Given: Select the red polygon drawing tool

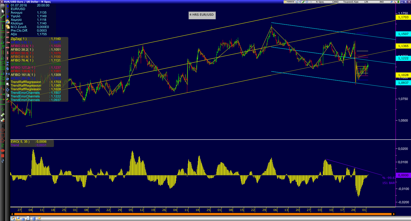Looking at the screenshot, I should click(x=3, y=140).
